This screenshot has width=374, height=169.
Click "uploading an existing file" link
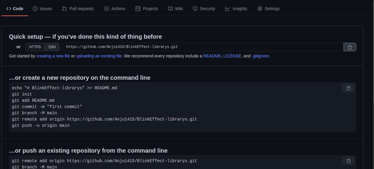pyautogui.click(x=99, y=56)
